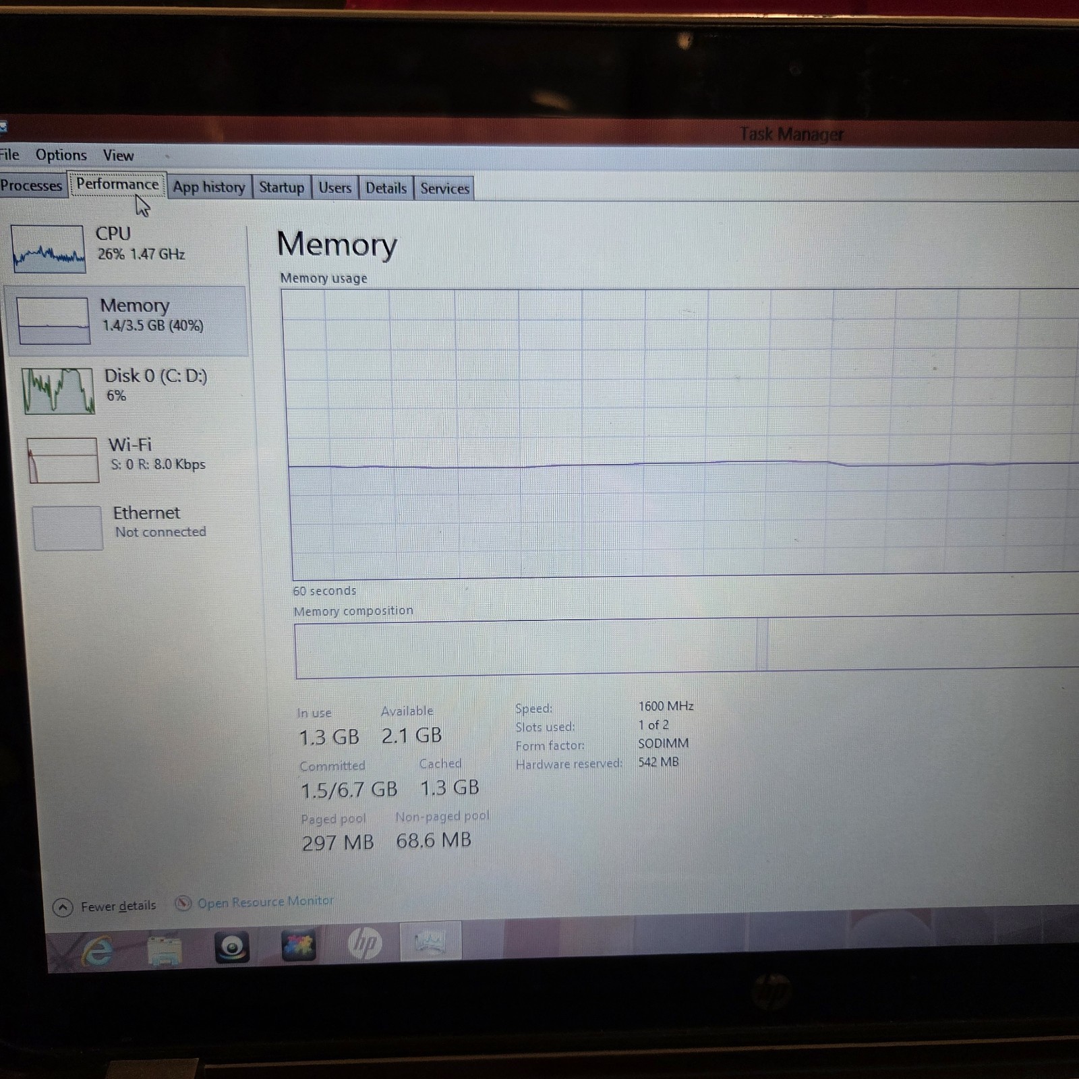This screenshot has height=1079, width=1079.
Task: Click the 60 seconds graph label
Action: (x=324, y=591)
